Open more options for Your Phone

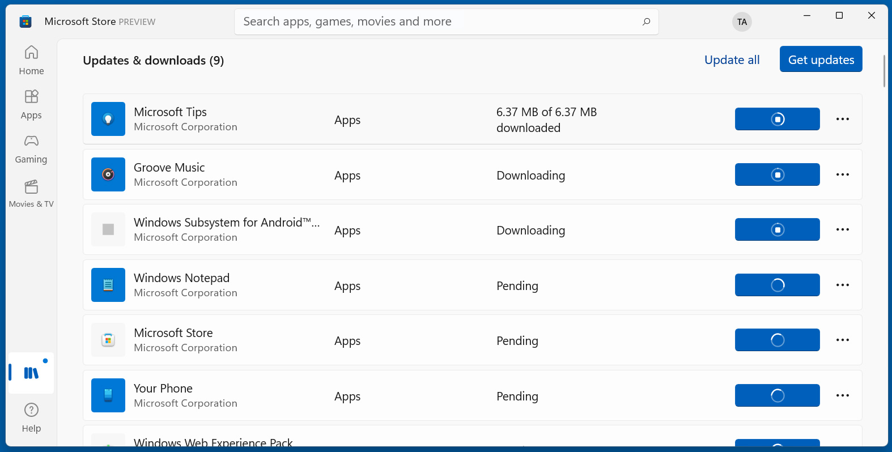(x=843, y=395)
